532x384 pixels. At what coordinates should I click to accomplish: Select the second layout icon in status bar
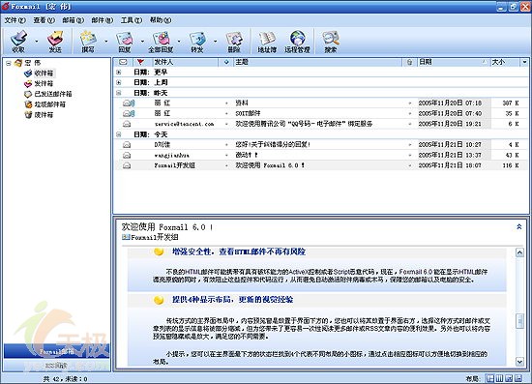(x=499, y=378)
